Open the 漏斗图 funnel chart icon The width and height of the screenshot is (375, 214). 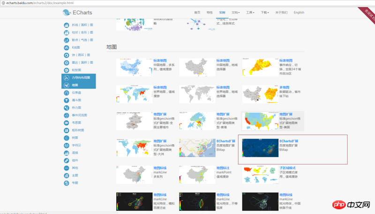[x=67, y=100]
